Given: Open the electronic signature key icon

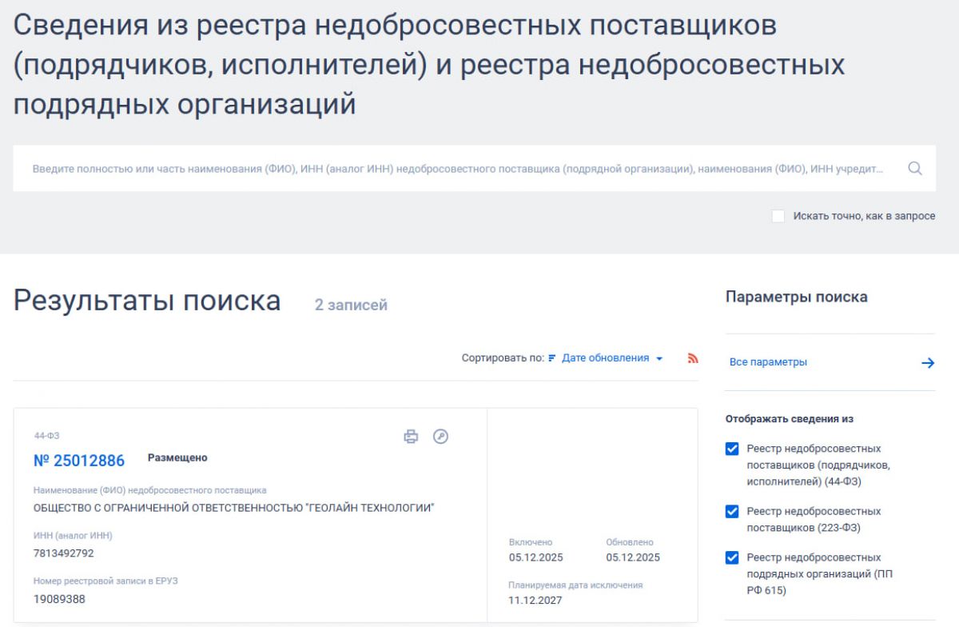Looking at the screenshot, I should pos(440,436).
